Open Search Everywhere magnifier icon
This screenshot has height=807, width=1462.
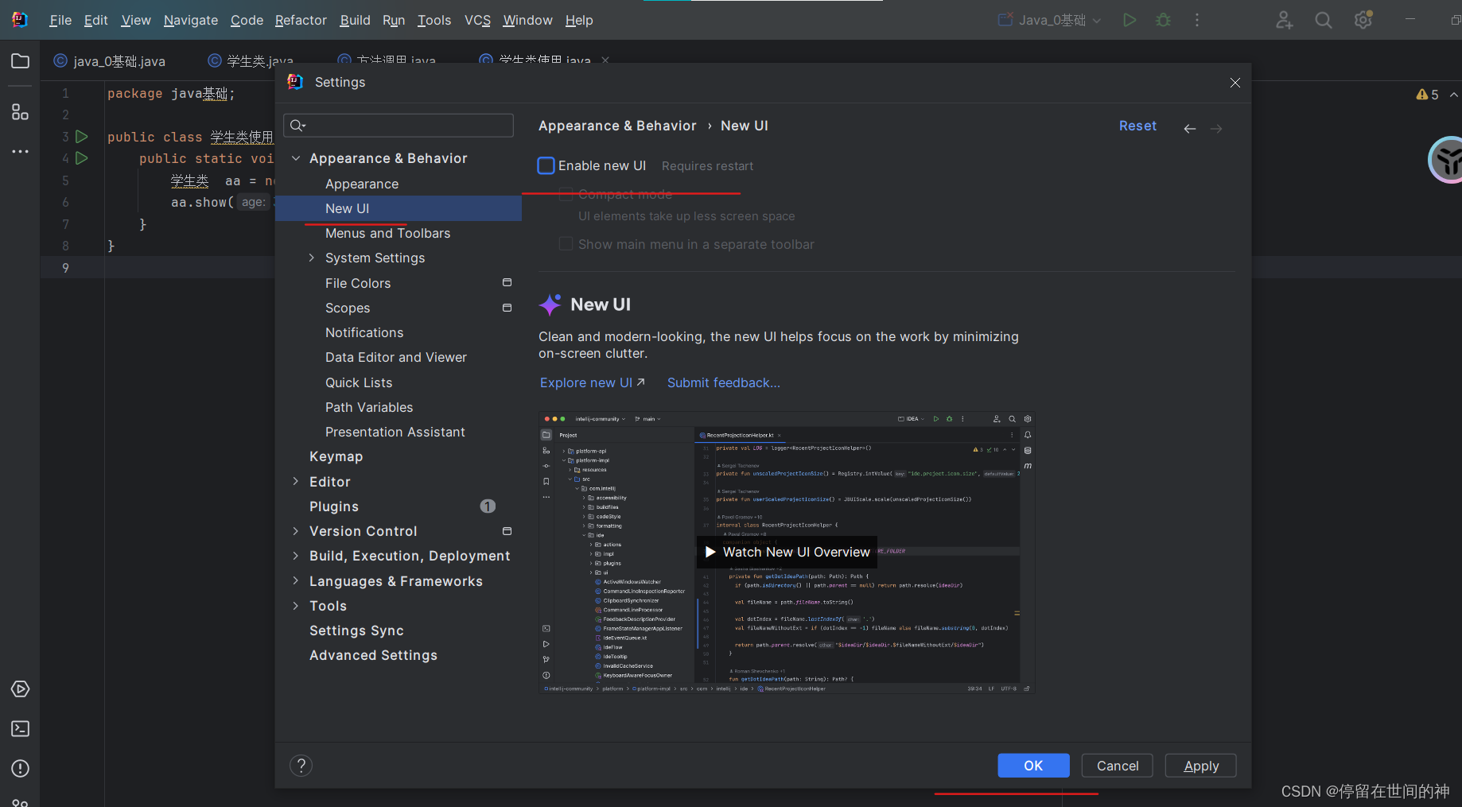click(x=1324, y=20)
